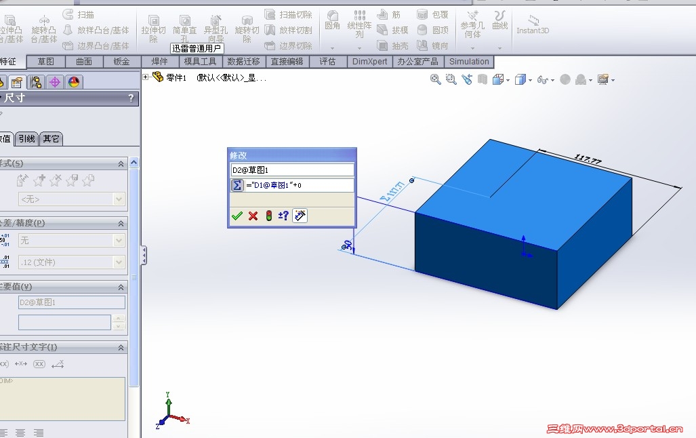Screen dimensions: 696x438
Task: Open the view orientation dropdown arrow
Action: coord(508,81)
